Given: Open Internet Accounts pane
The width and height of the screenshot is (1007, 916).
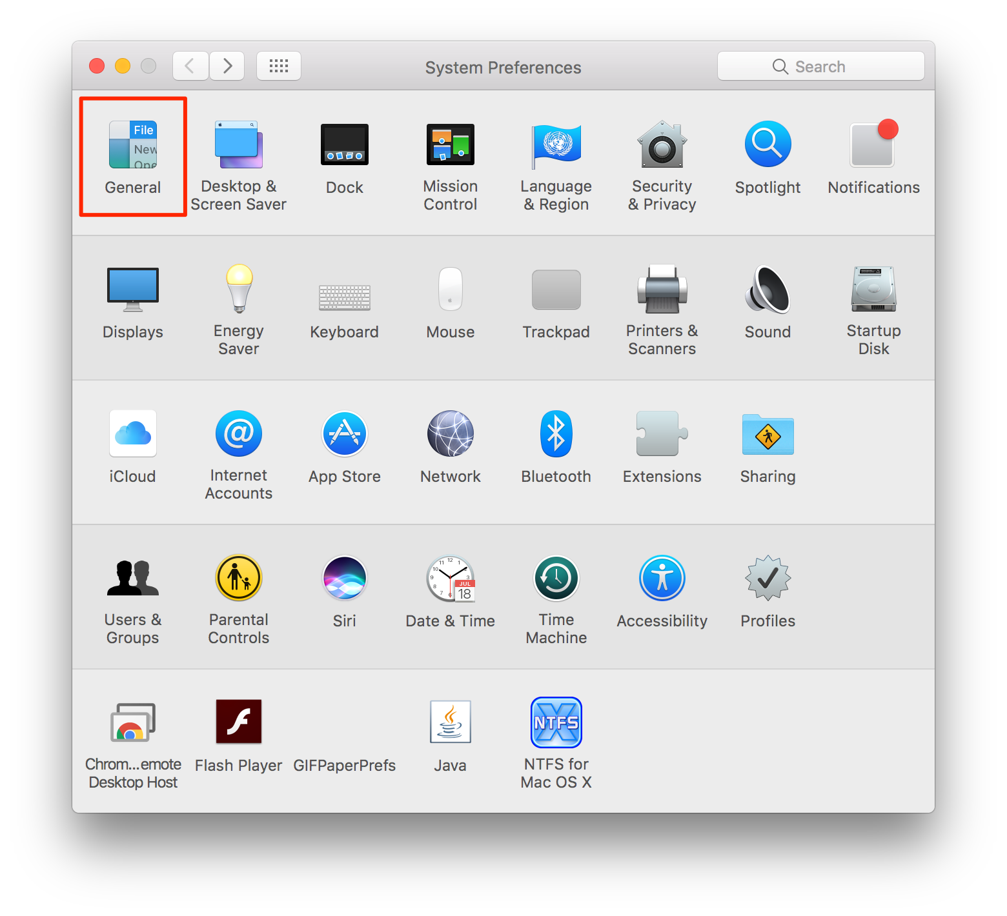Looking at the screenshot, I should [x=239, y=455].
